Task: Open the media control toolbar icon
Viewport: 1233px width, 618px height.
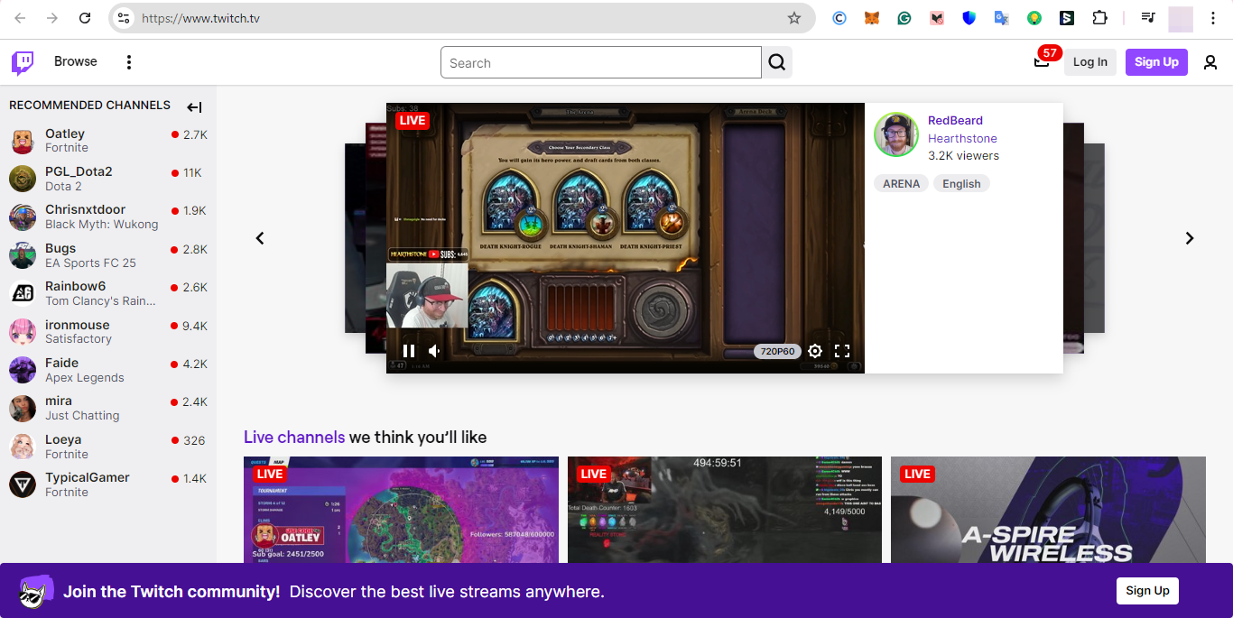Action: click(1148, 18)
